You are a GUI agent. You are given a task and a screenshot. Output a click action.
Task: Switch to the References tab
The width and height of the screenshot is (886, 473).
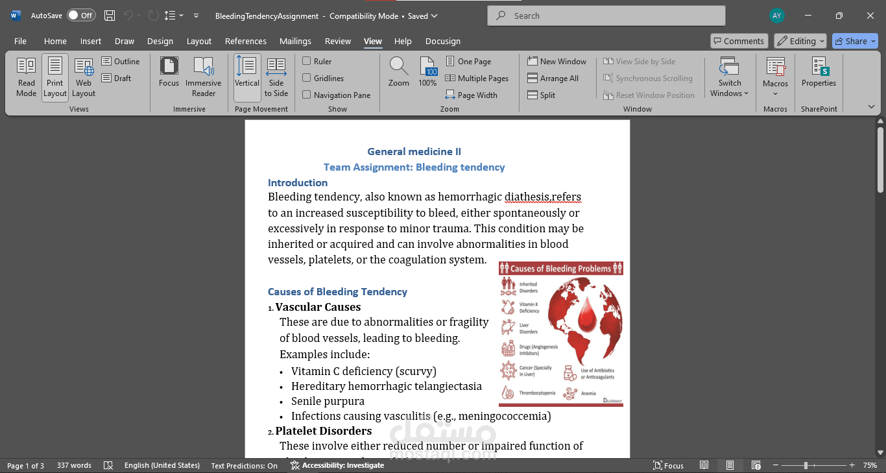click(x=246, y=41)
